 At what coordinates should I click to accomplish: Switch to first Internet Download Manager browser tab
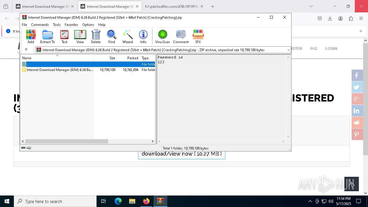point(45,6)
